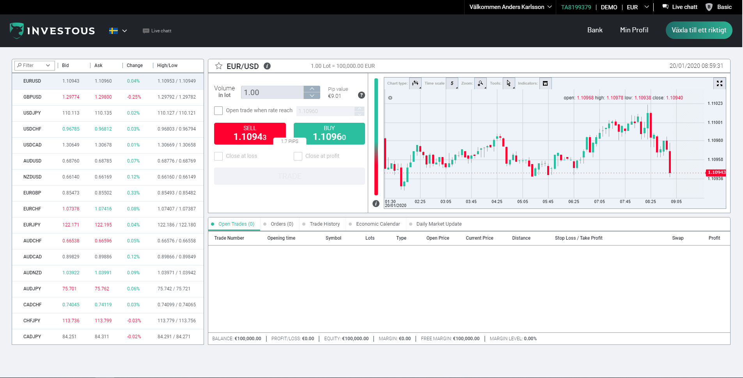
Task: Select the AUDUSD instrument row
Action: 108,161
